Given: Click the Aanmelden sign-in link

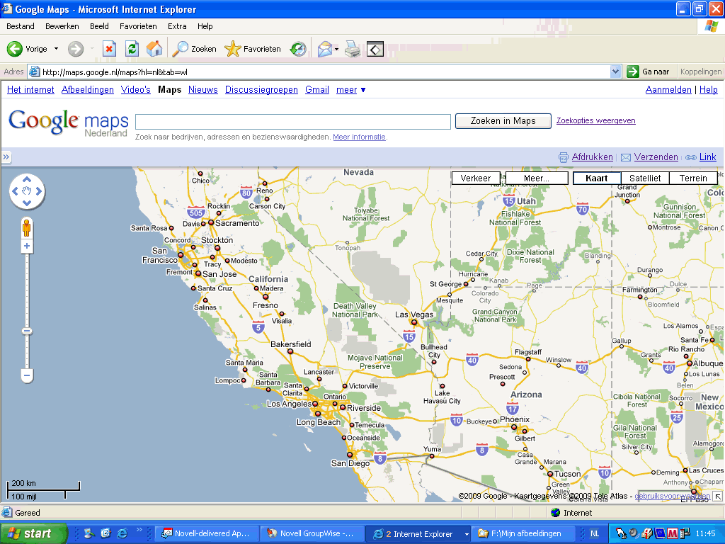Looking at the screenshot, I should [x=668, y=90].
